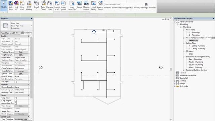215x121 pixels.
Task: Select the Modify tool
Action: pos(4,6)
